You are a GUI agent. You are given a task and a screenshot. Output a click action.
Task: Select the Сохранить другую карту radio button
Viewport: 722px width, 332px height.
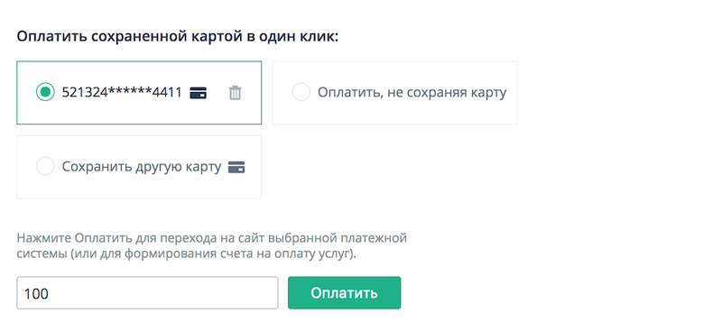tap(45, 166)
